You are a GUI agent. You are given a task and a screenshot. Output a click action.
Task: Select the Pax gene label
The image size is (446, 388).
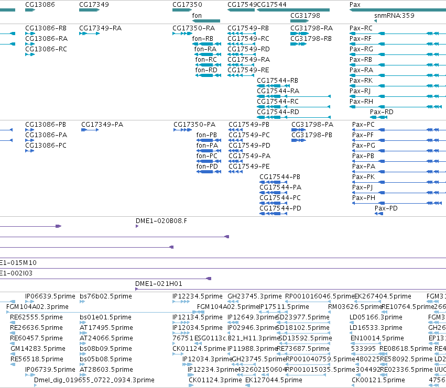tap(355, 5)
